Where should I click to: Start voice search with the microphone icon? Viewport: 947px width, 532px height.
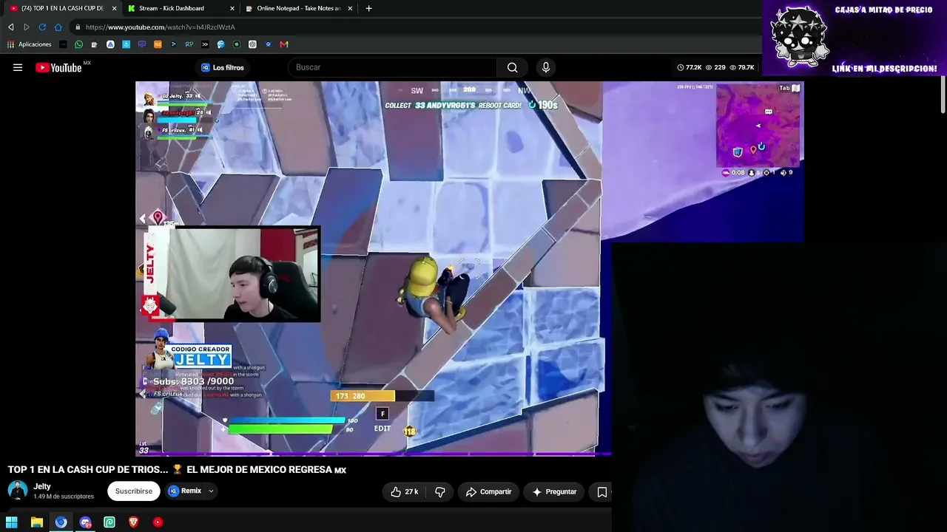(546, 67)
